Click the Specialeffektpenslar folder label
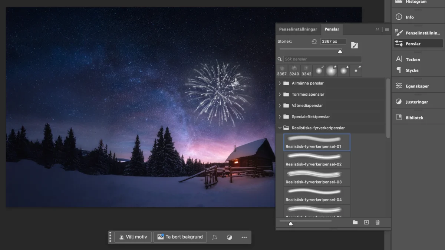The height and width of the screenshot is (250, 445). coord(311,117)
